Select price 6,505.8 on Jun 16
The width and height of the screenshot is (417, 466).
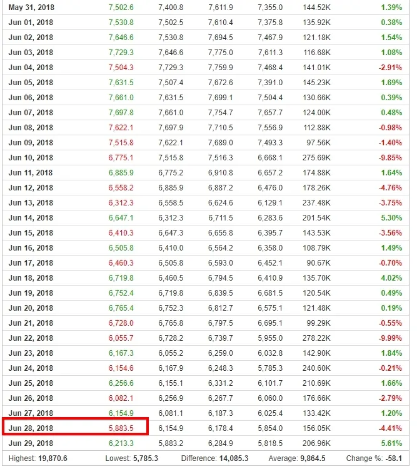pyautogui.click(x=121, y=248)
